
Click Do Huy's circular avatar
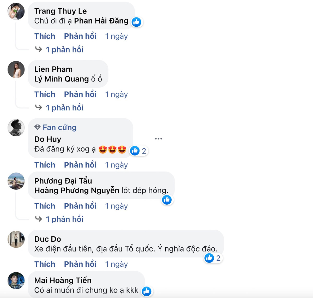(16, 128)
